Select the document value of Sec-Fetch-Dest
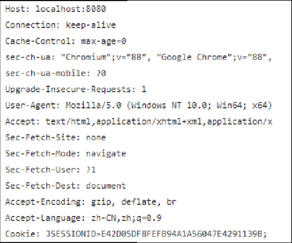The image size is (292, 243). click(x=106, y=186)
